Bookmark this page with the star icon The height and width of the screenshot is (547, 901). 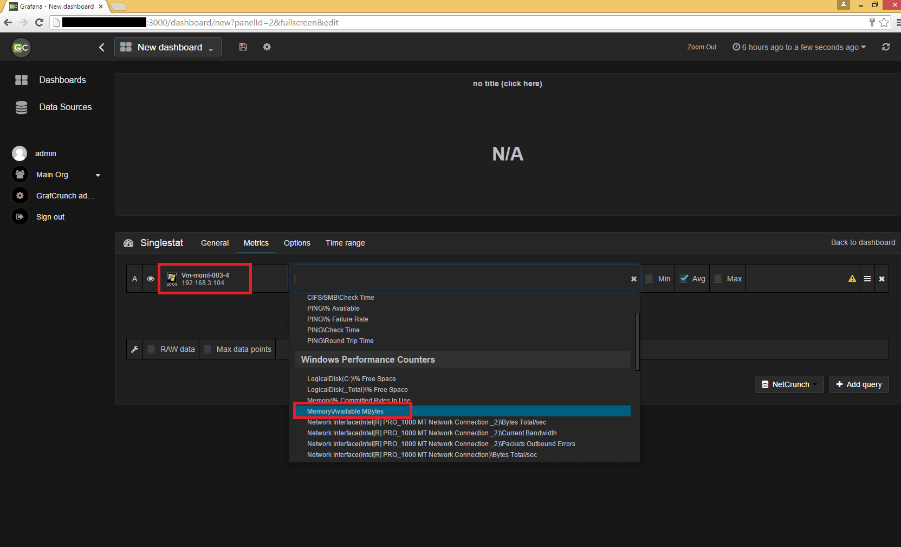coord(884,22)
